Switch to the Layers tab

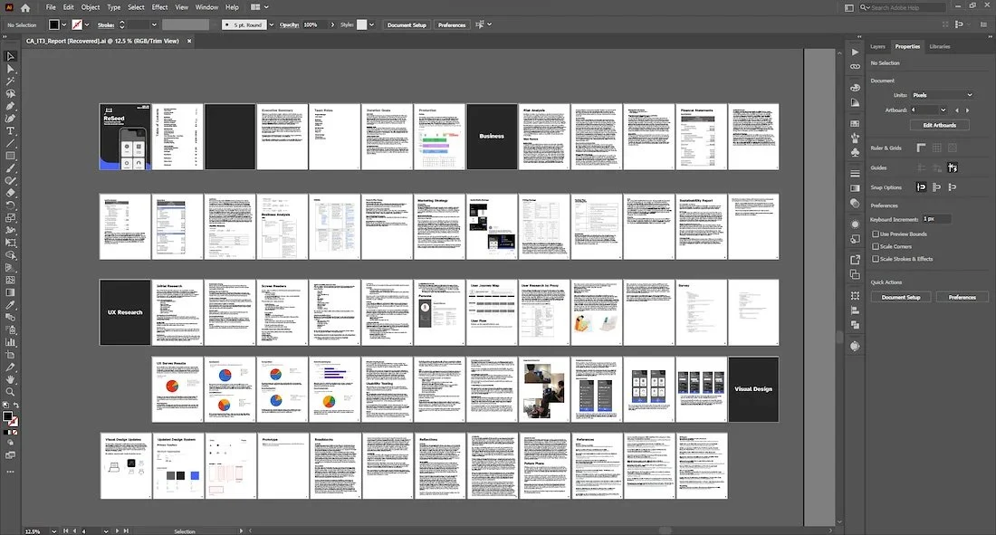click(877, 46)
